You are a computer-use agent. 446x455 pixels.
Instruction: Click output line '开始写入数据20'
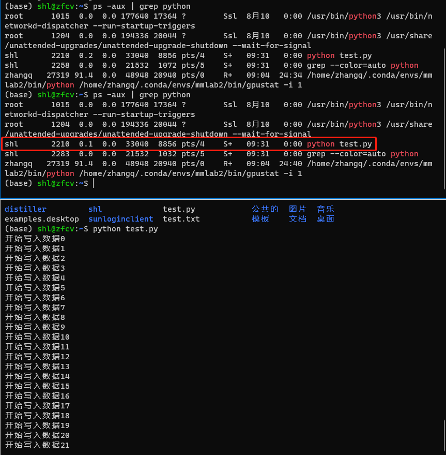pyautogui.click(x=37, y=435)
